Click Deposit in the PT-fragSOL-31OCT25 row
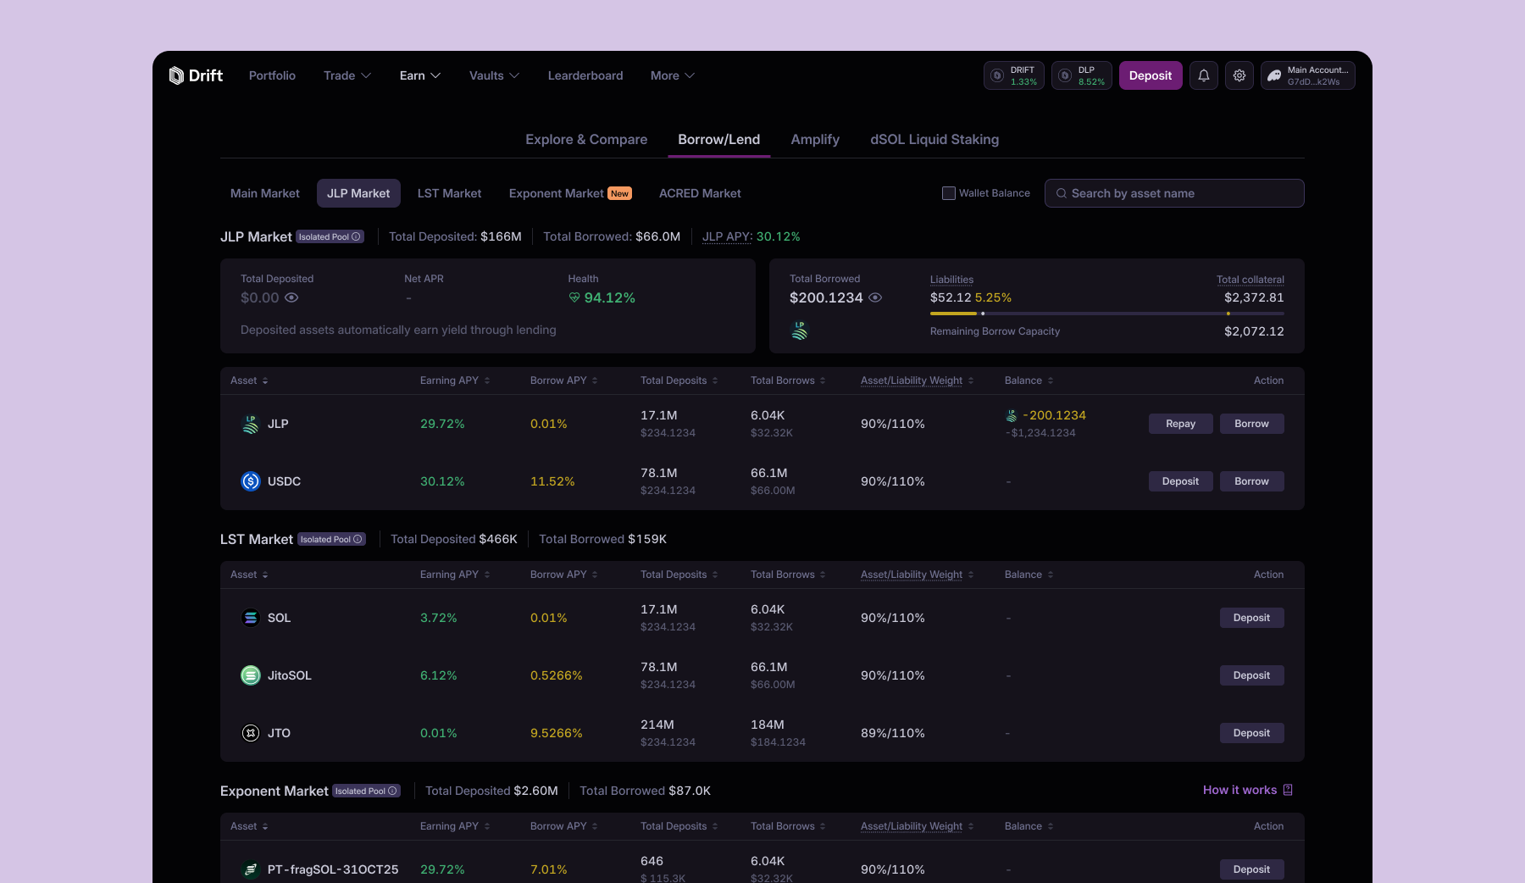The height and width of the screenshot is (883, 1525). [1252, 869]
